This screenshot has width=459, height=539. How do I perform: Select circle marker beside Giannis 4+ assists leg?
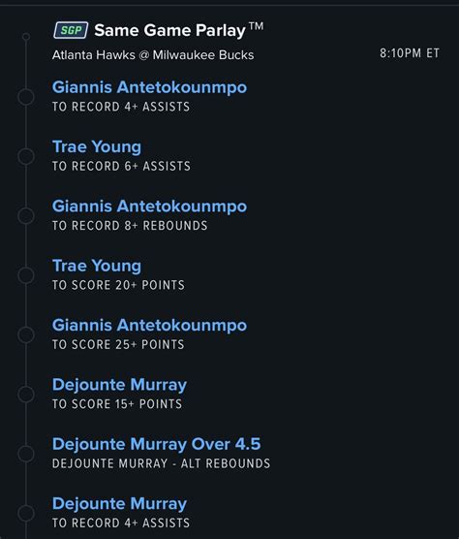click(x=26, y=97)
